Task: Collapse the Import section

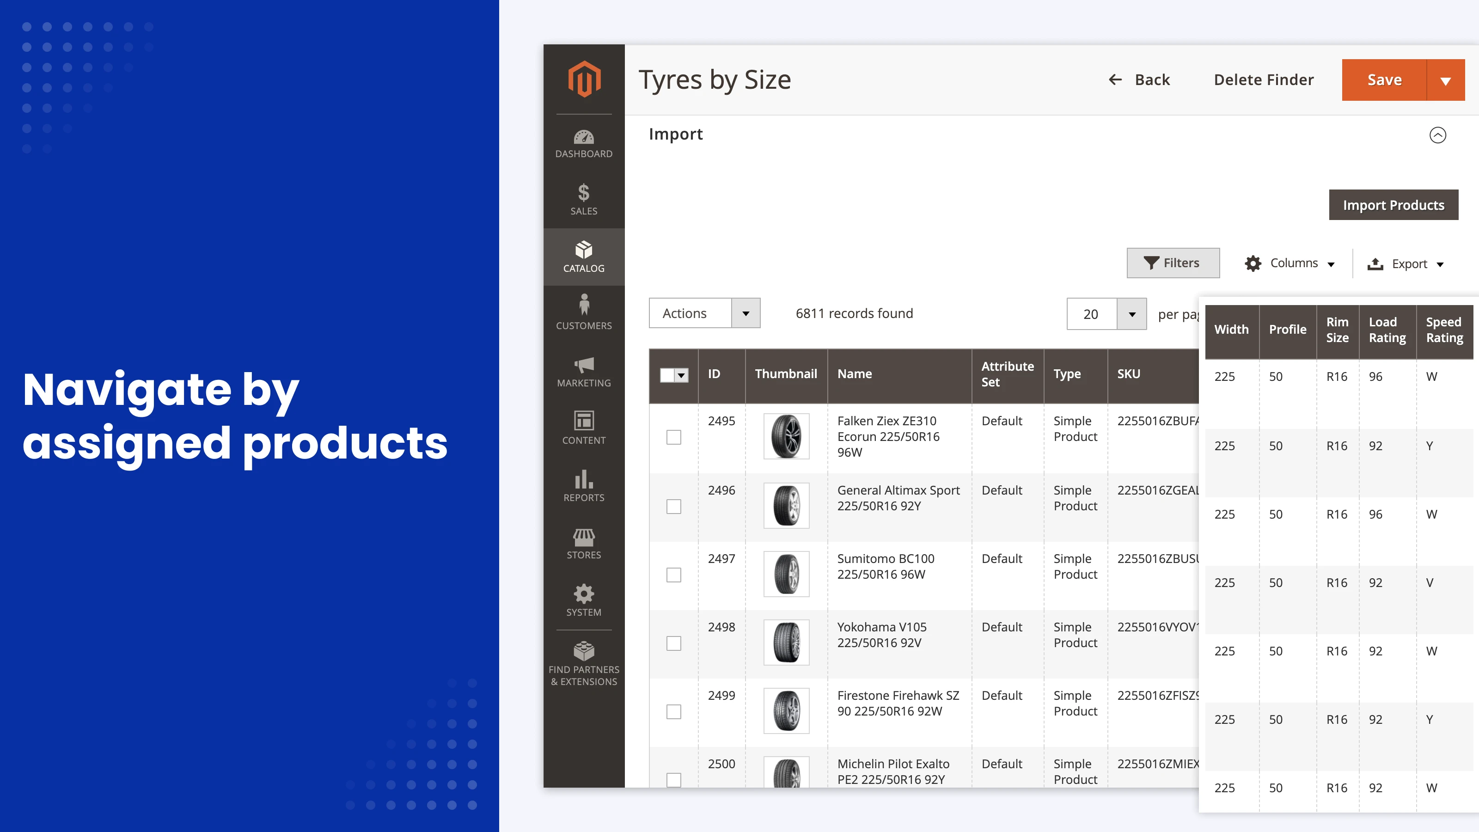Action: (x=1438, y=135)
